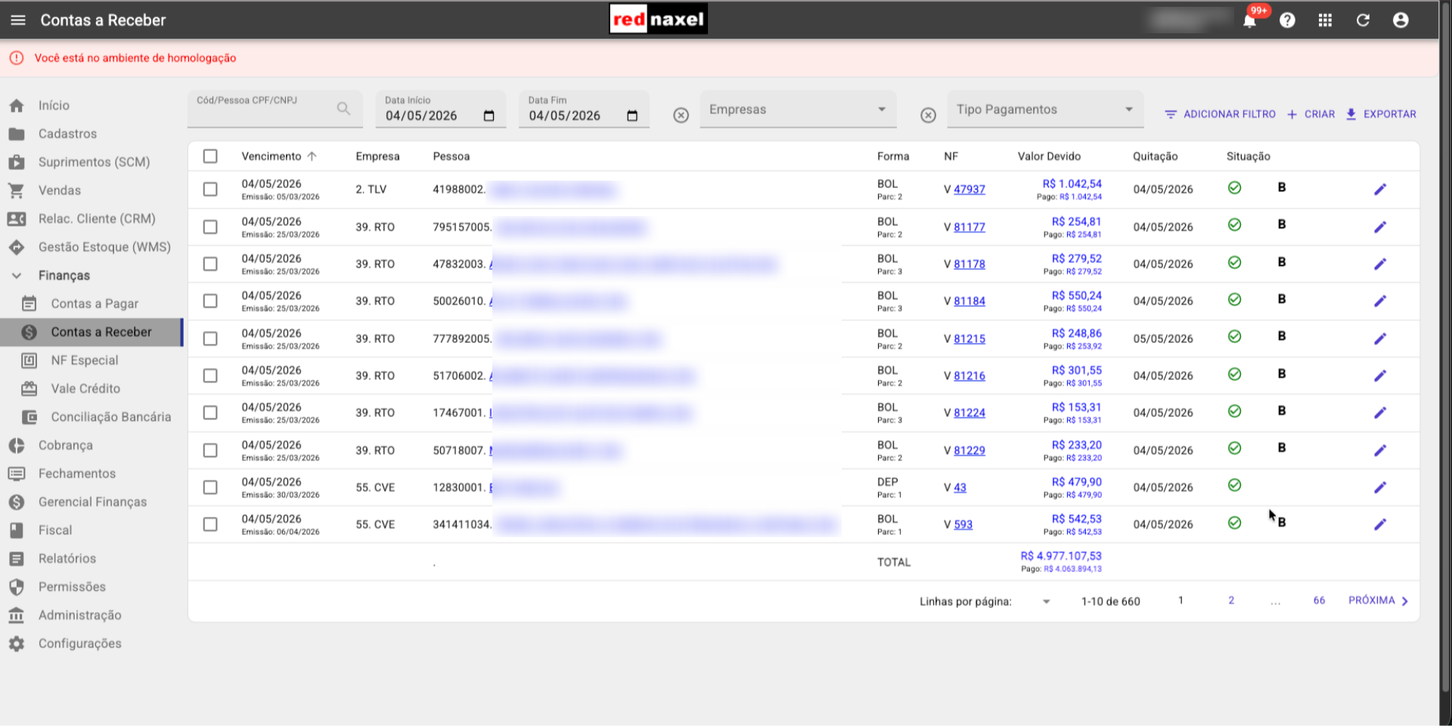The width and height of the screenshot is (1452, 726).
Task: Edit the row with NF 81216
Action: 1380,375
